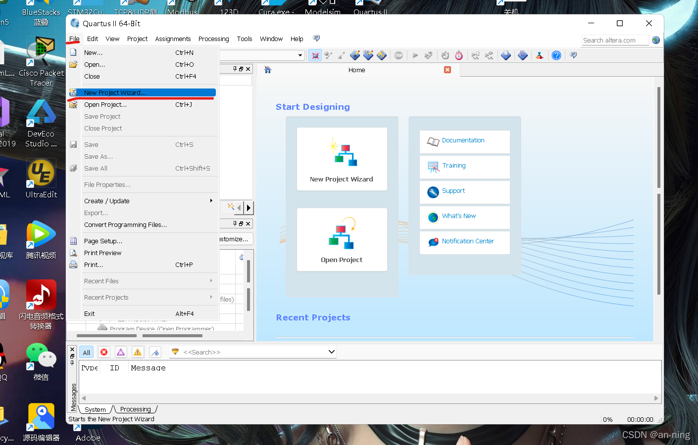Click the highlighted Settings toolbar icon
This screenshot has width=698, height=445.
[315, 55]
